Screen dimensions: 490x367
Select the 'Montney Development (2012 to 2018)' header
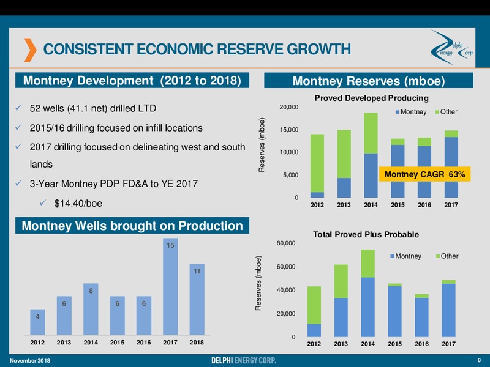click(x=132, y=80)
